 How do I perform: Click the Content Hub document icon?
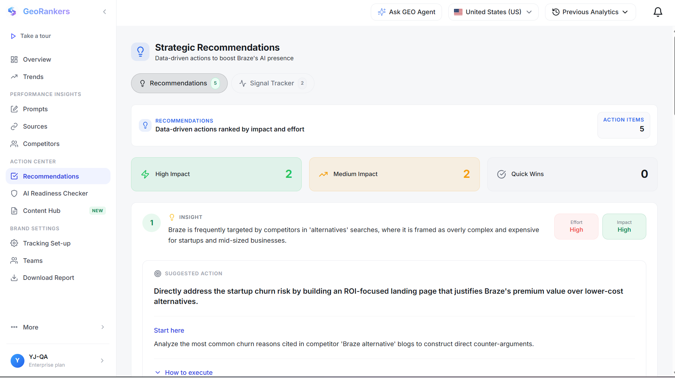[x=14, y=211]
